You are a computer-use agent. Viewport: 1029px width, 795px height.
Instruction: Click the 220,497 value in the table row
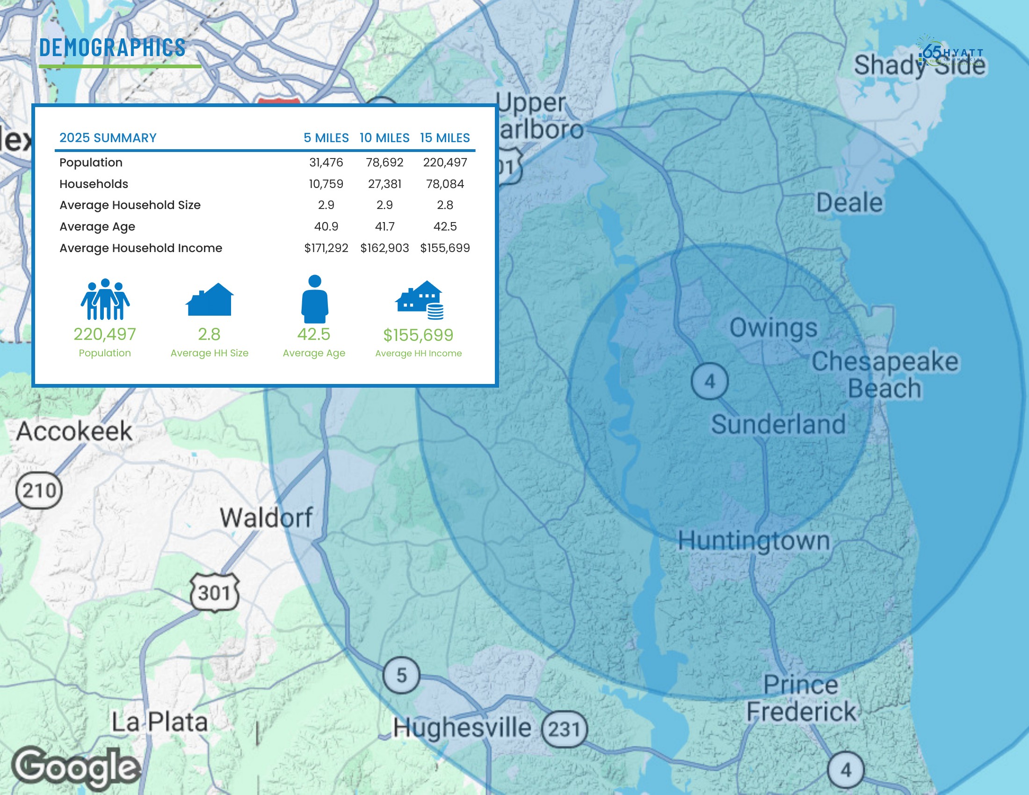(445, 162)
